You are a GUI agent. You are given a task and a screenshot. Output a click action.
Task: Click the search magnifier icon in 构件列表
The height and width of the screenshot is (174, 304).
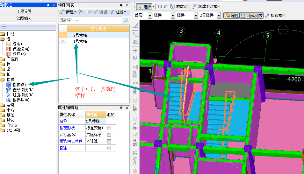tap(126, 20)
